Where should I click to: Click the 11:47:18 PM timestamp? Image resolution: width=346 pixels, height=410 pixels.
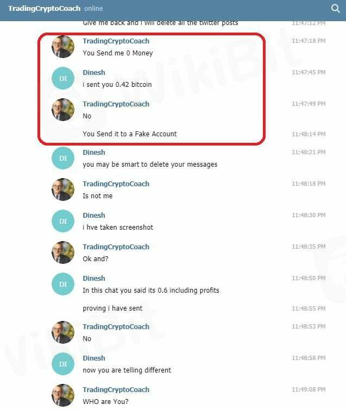309,41
